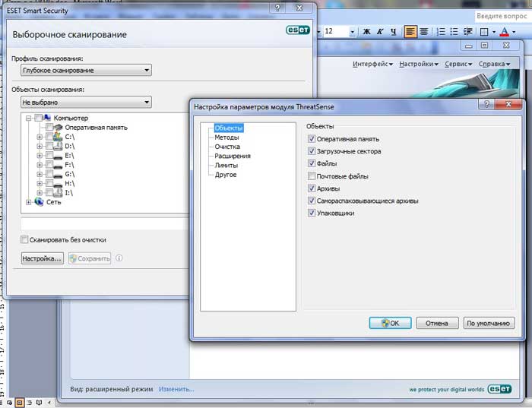This screenshot has height=408, width=532.
Task: Uncheck Загрузочные сектора checkbox
Action: 312,151
